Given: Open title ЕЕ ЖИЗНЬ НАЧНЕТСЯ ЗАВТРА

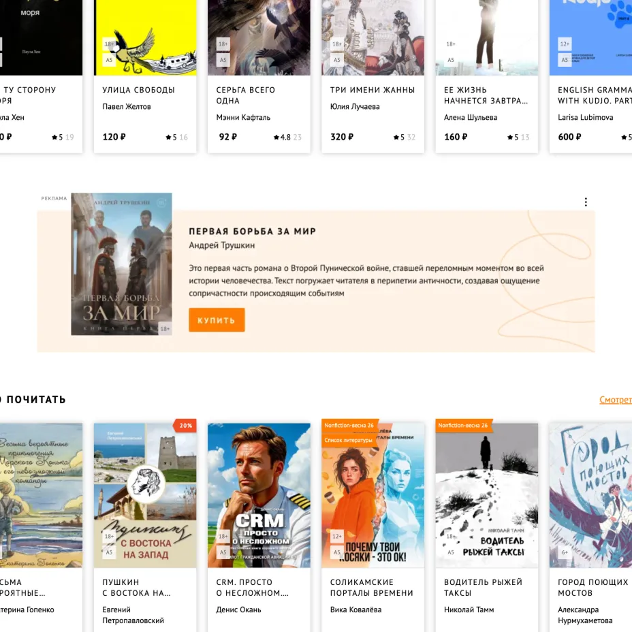Looking at the screenshot, I should pos(486,95).
